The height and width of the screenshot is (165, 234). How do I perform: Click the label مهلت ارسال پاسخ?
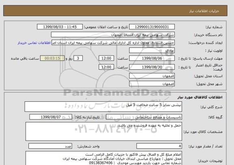coord(208,58)
